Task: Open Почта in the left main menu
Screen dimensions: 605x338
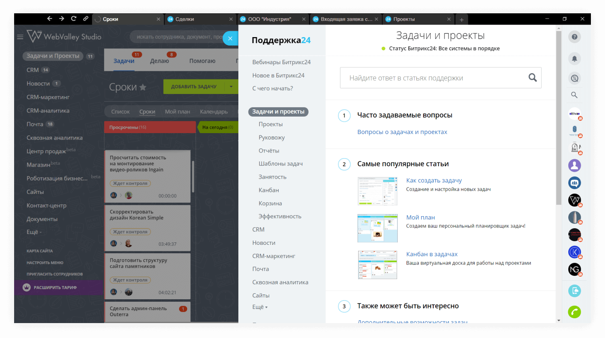Action: tap(35, 124)
